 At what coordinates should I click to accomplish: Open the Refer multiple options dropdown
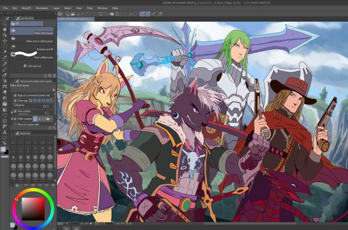click(52, 119)
